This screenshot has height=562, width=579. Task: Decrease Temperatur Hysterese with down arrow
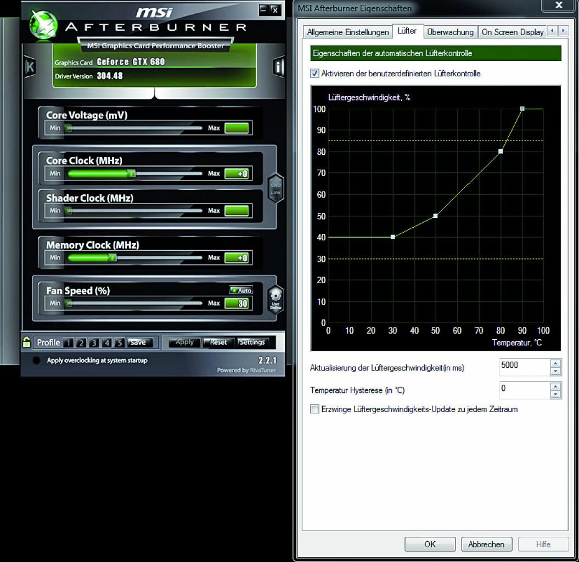point(555,395)
